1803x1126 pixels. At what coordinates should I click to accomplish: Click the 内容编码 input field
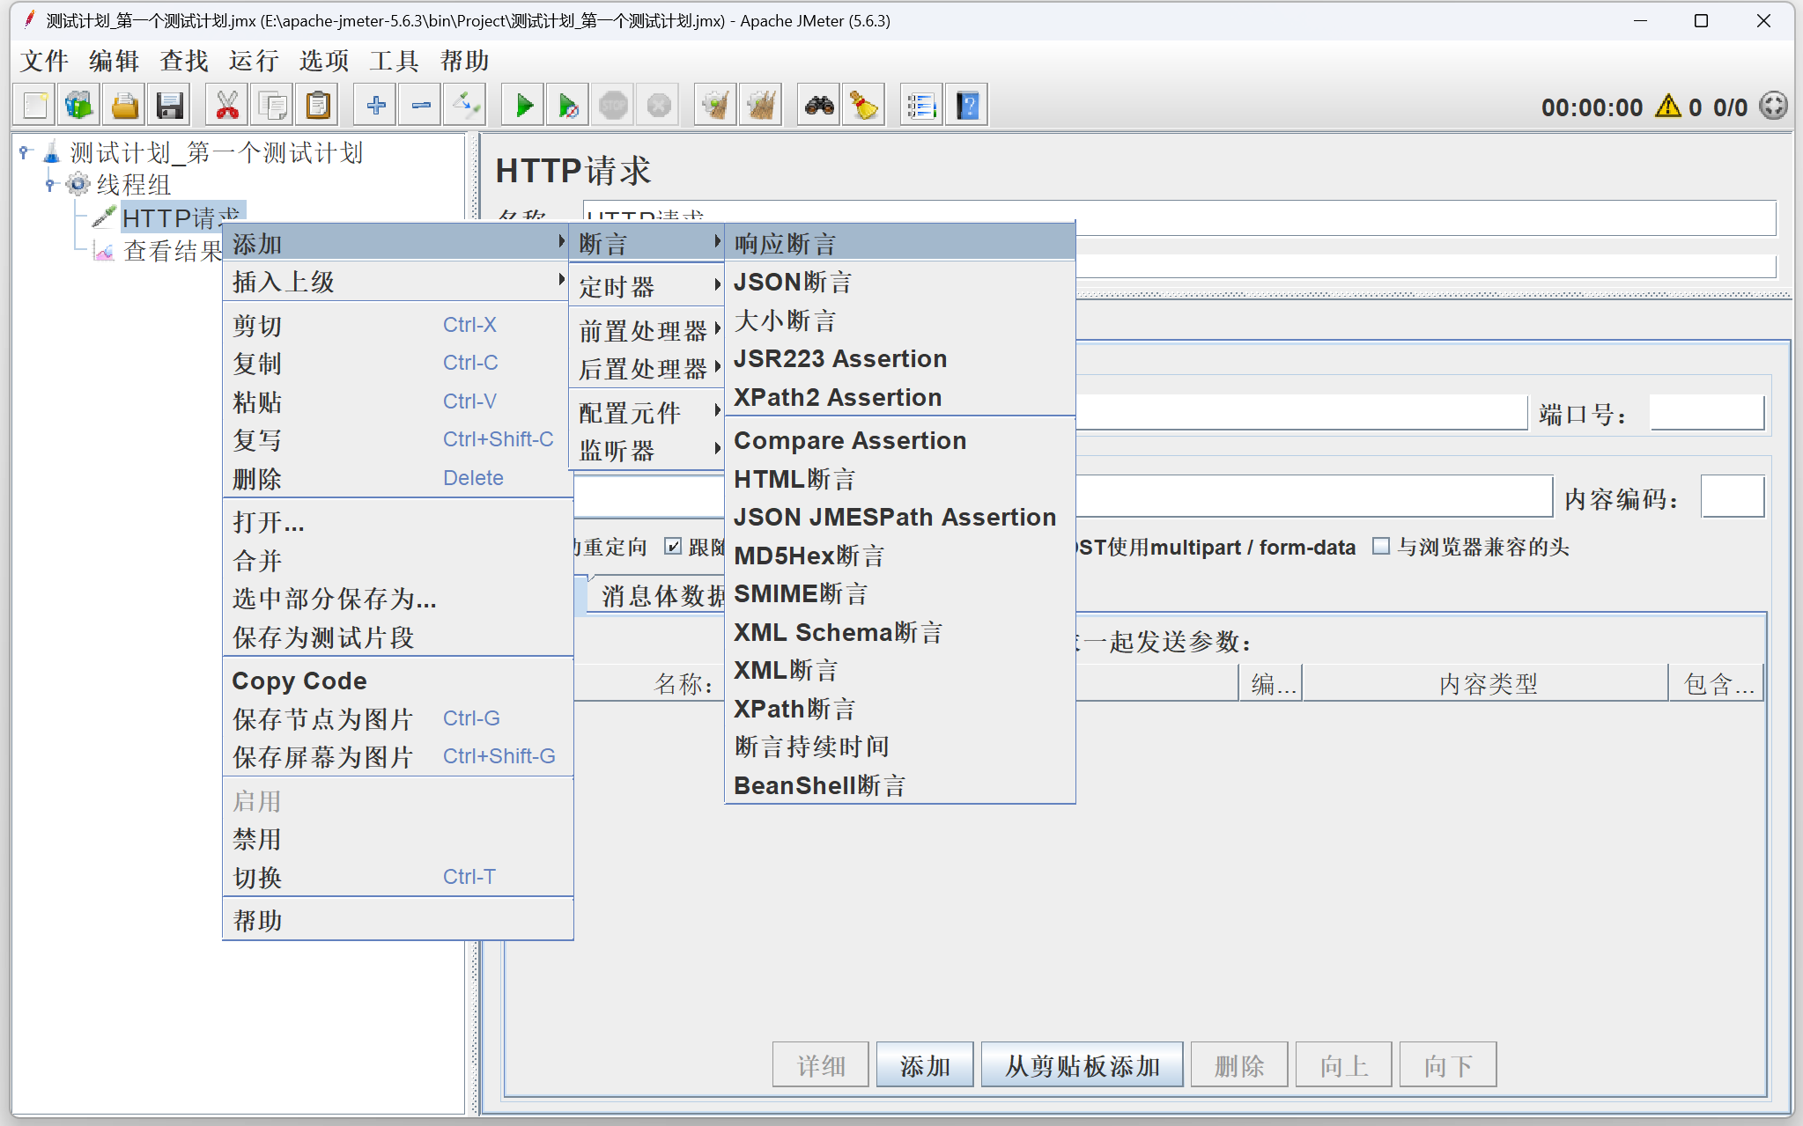pos(1732,497)
